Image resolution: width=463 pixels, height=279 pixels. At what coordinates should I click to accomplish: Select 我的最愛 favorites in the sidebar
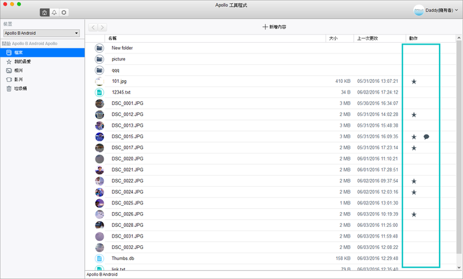23,62
